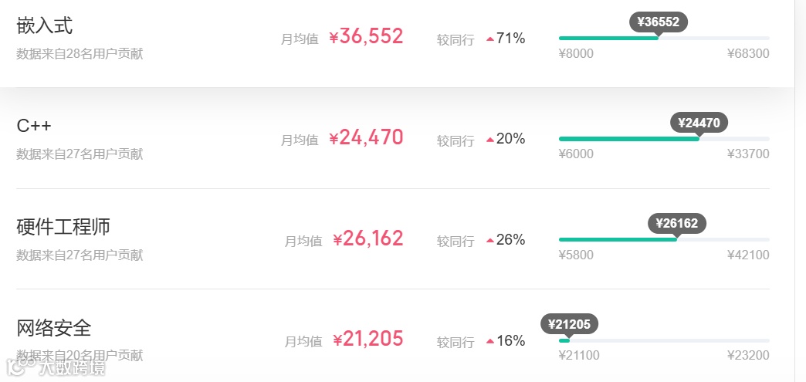Screen dimensions: 806x382
Task: Open the 网络安全 job category
Action: pos(54,328)
